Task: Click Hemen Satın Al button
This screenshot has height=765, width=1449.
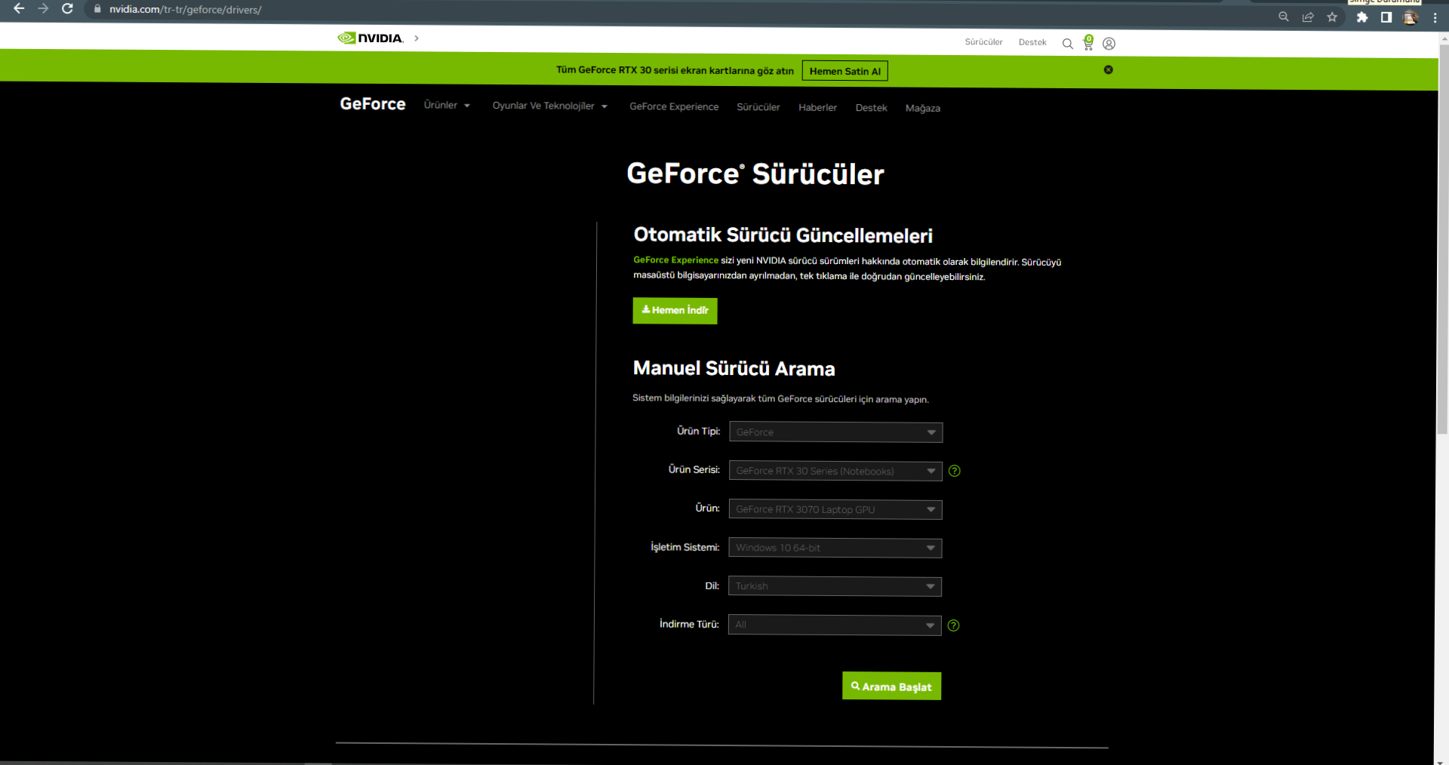Action: tap(845, 71)
